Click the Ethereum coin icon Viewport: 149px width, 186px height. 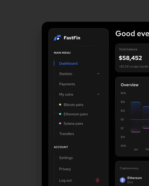point(122,180)
